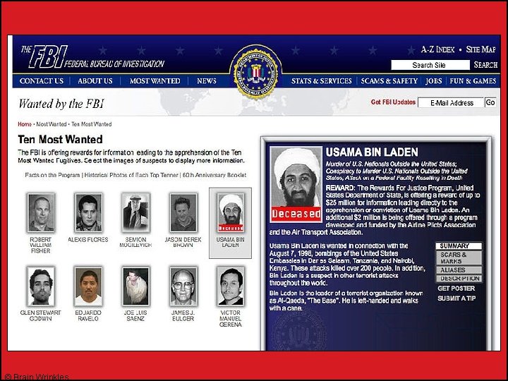Open the Description tab in profile panel
Image resolution: width=508 pixels, height=381 pixels.
(459, 278)
